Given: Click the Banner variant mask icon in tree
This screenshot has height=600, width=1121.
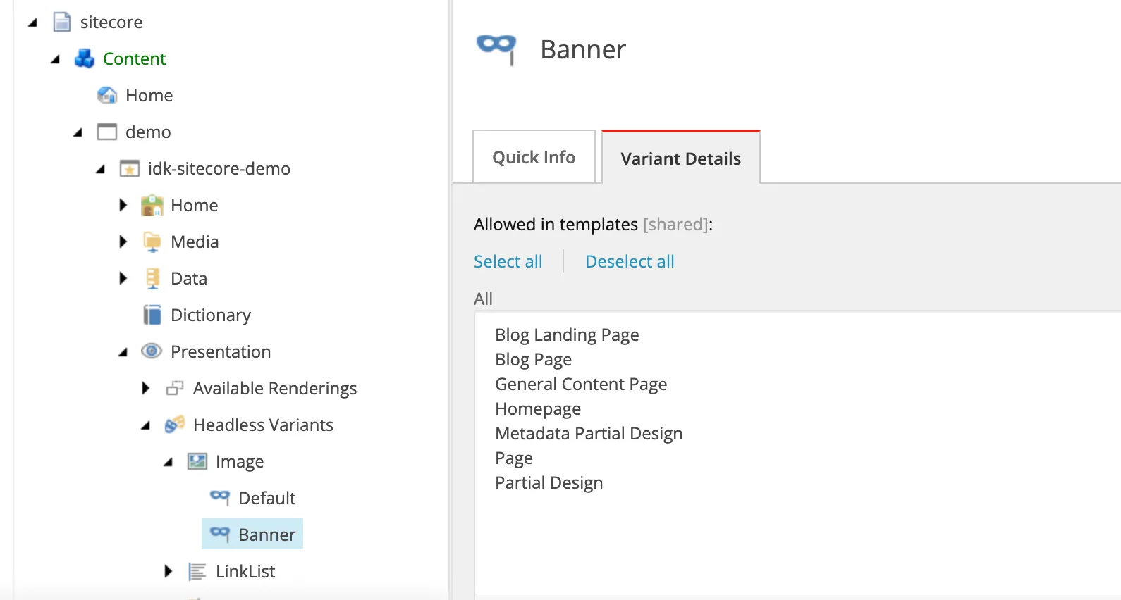Looking at the screenshot, I should (x=220, y=534).
